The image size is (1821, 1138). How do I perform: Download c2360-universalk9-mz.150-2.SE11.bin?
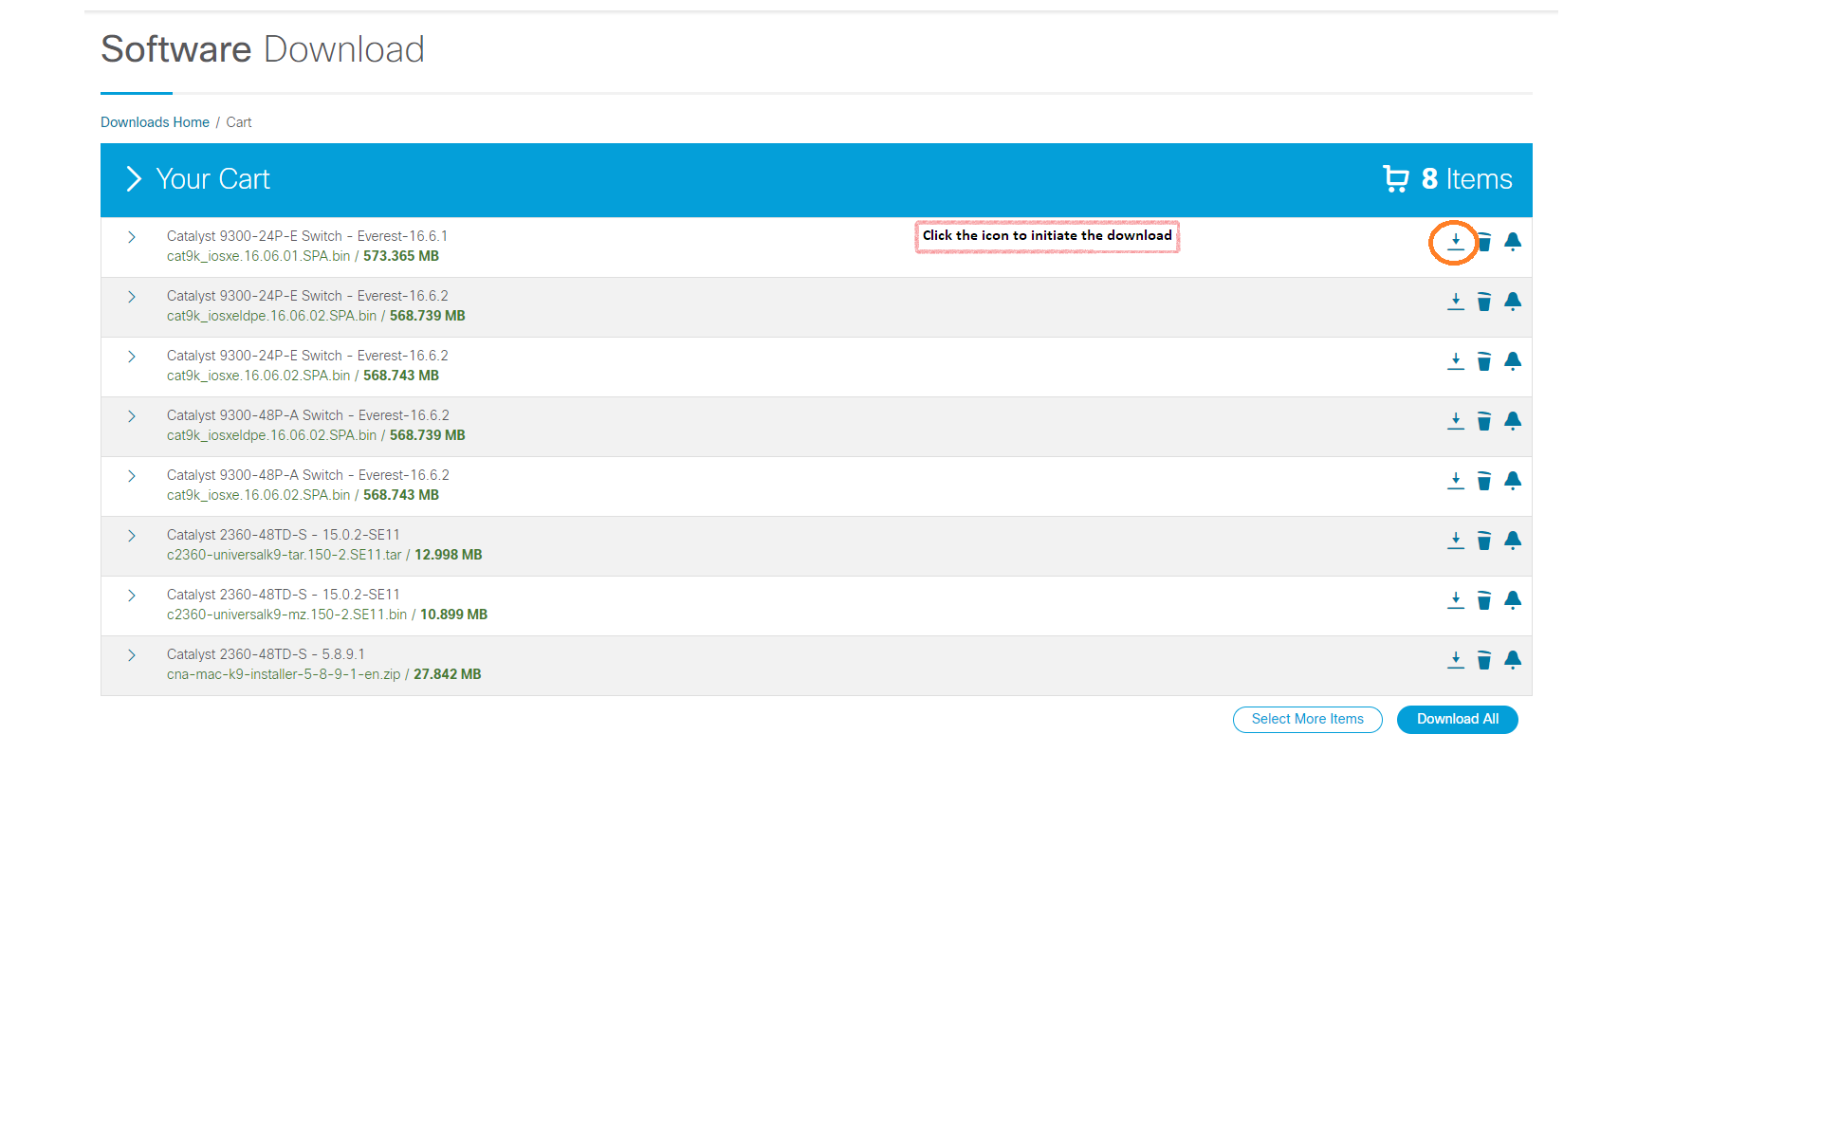click(1456, 601)
